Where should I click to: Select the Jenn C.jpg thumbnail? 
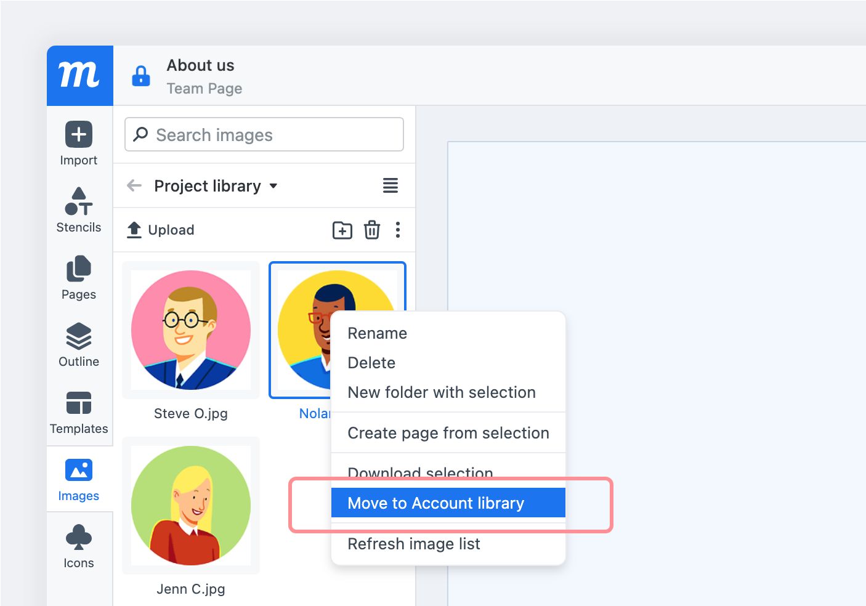pos(191,506)
